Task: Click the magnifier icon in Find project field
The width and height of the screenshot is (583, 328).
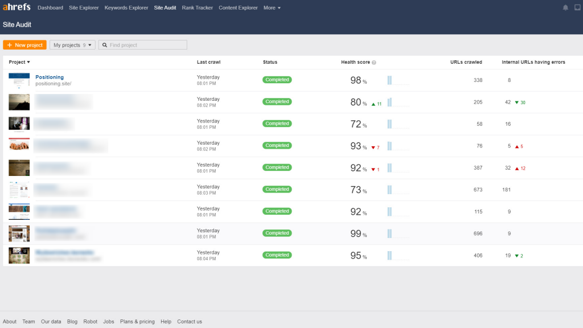Action: tap(104, 44)
